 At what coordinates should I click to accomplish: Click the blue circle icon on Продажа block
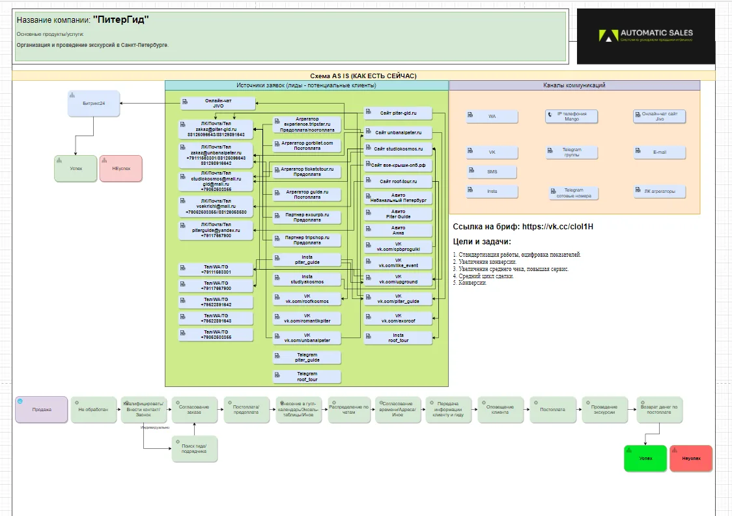point(20,401)
